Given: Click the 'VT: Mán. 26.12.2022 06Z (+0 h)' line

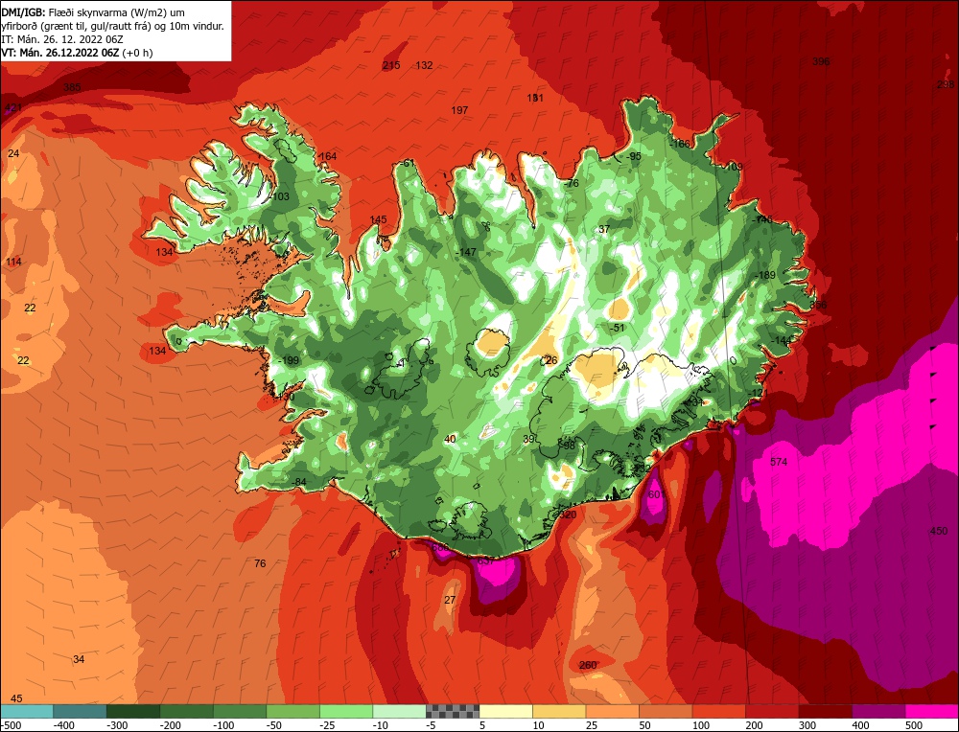Looking at the screenshot, I should 77,53.
